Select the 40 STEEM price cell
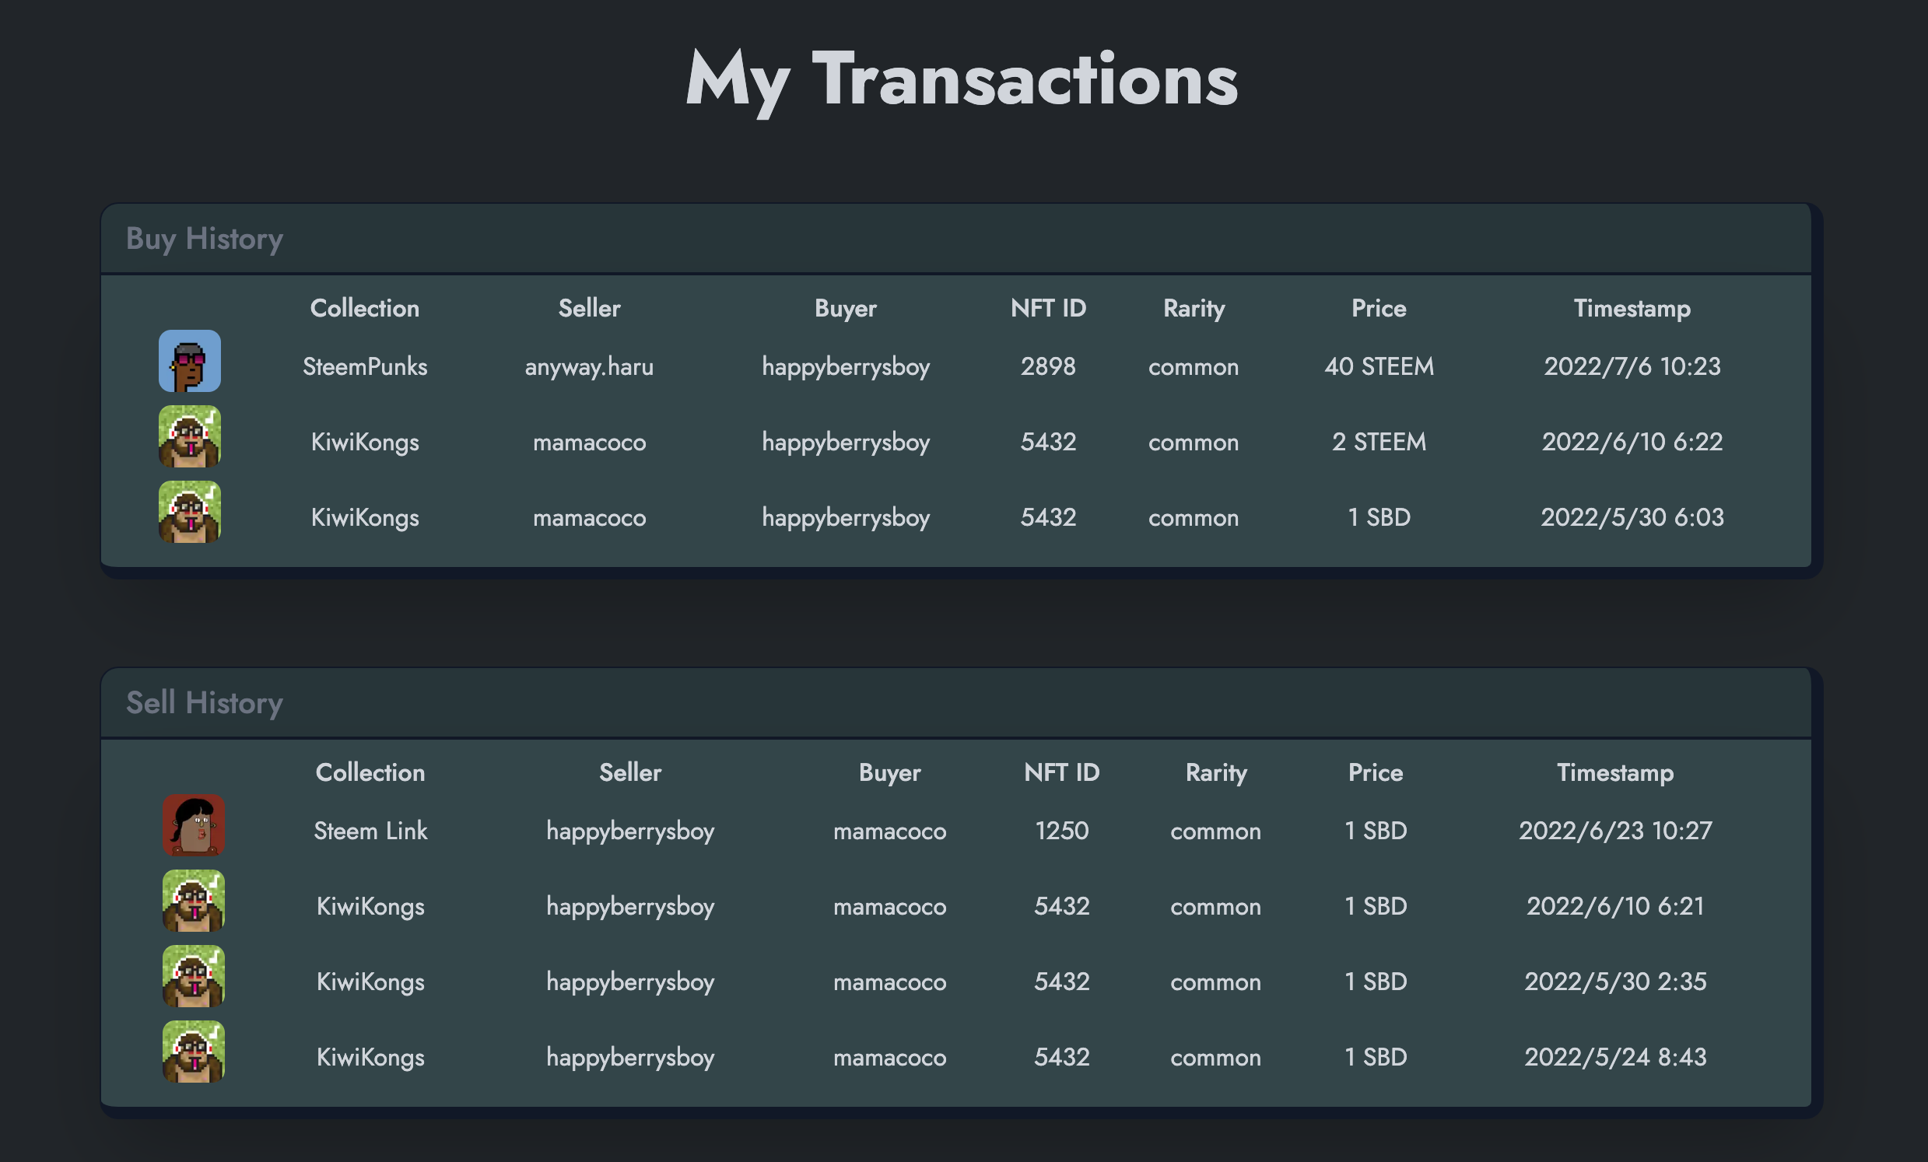The image size is (1928, 1162). point(1379,367)
